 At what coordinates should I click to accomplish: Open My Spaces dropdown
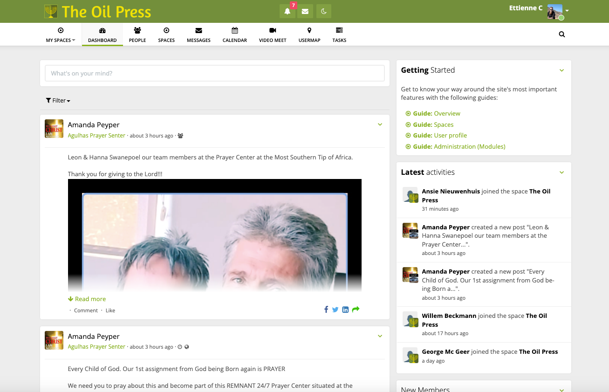(x=61, y=34)
